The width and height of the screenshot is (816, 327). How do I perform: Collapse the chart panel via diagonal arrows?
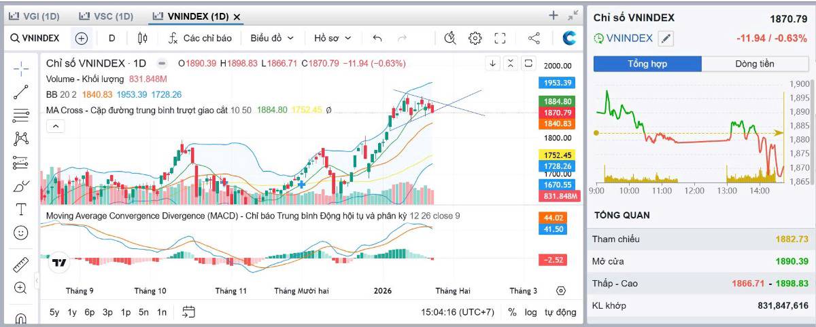pyautogui.click(x=573, y=15)
